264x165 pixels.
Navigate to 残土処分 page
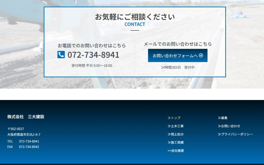click(176, 134)
